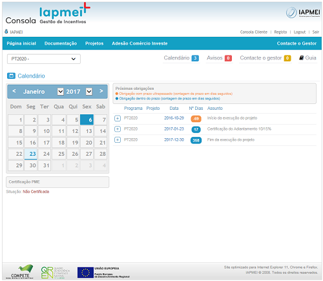Click the blue Calendário heading icon
Viewport: 323px width, 281px height.
[11, 76]
